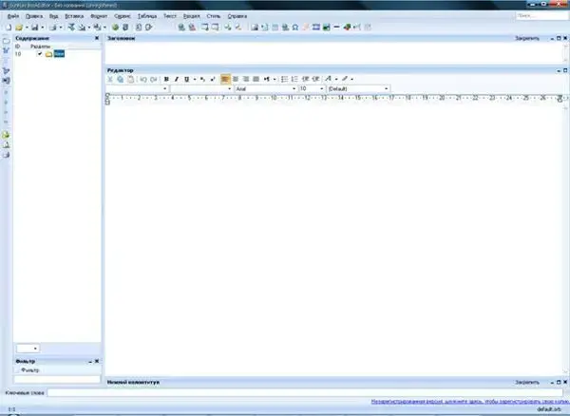Screen dimensions: 570x416
Task: Click the Bold formatting icon
Action: pyautogui.click(x=166, y=79)
